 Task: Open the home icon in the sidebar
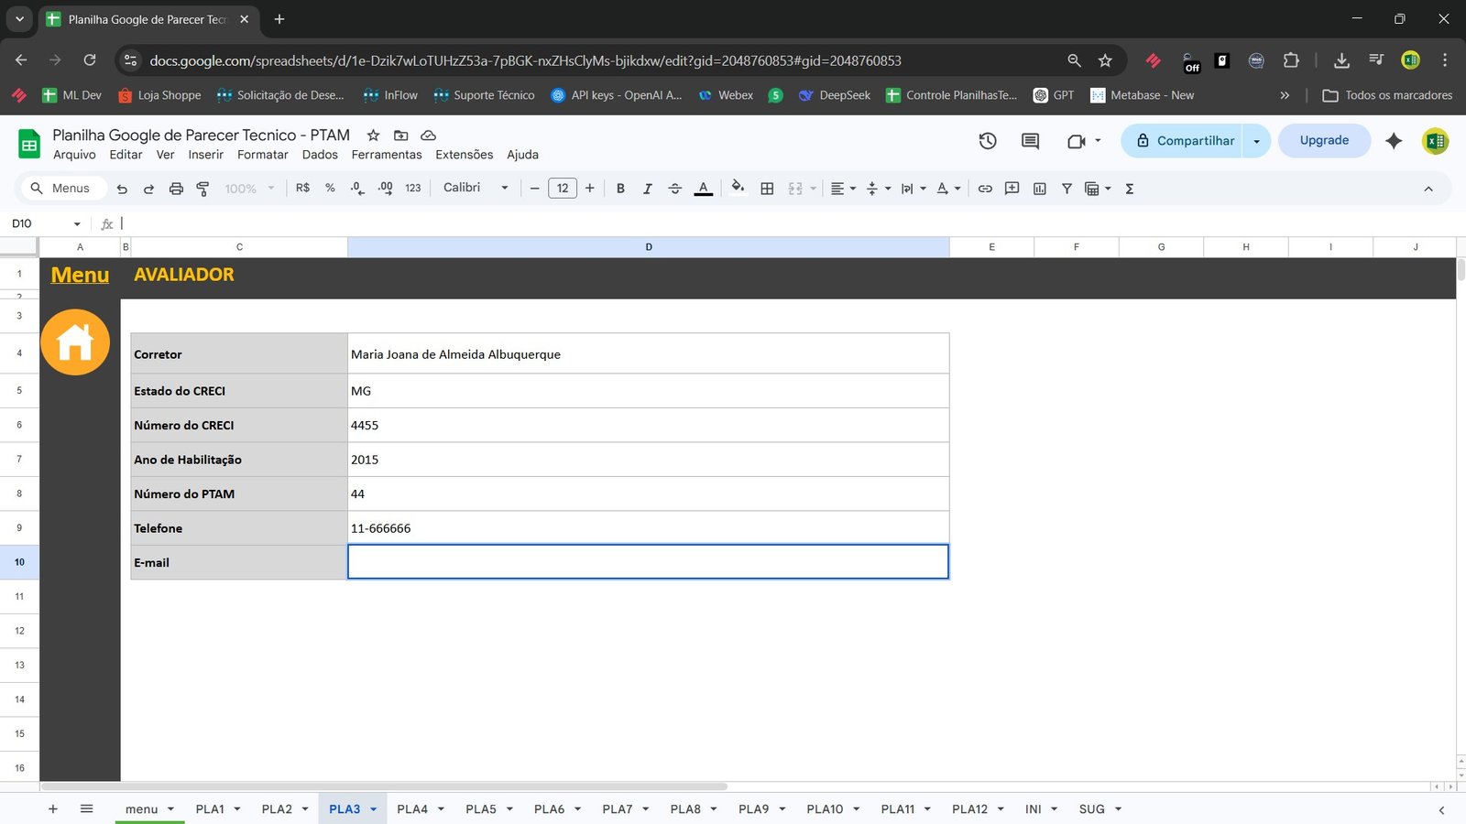(75, 342)
